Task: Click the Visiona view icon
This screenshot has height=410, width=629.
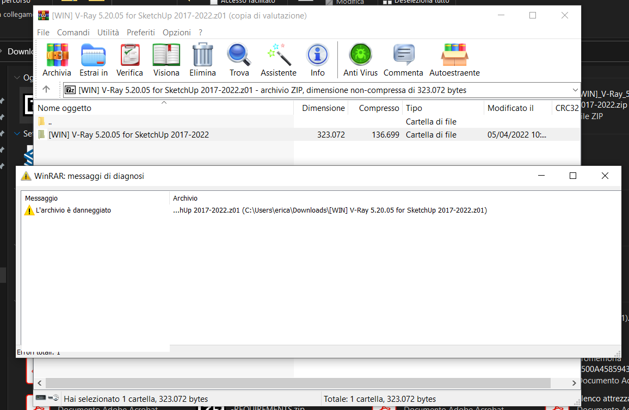Action: [x=166, y=60]
